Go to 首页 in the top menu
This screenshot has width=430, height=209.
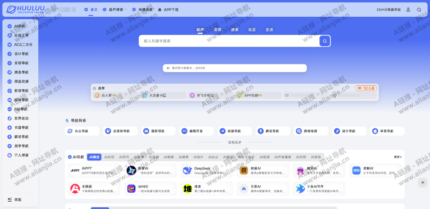pyautogui.click(x=91, y=9)
